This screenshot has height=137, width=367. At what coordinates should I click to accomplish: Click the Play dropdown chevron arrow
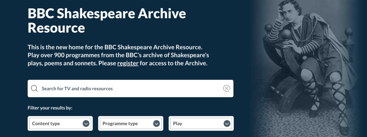[227, 124]
